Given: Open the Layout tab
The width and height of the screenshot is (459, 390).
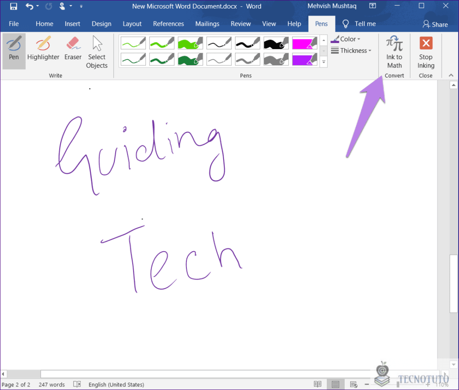Looking at the screenshot, I should coord(132,24).
